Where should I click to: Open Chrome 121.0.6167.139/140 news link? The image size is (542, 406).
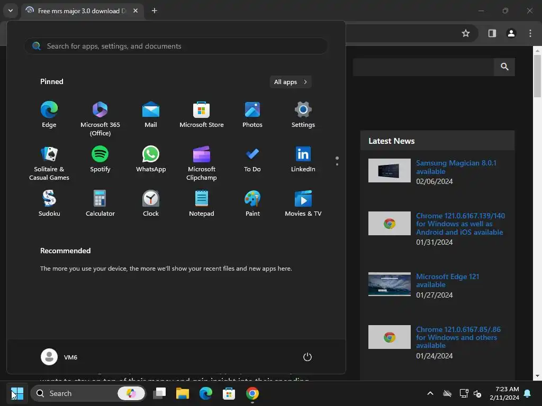click(x=460, y=224)
